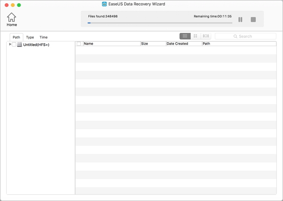The width and height of the screenshot is (283, 201).
Task: Open the Time tab
Action: (x=44, y=37)
